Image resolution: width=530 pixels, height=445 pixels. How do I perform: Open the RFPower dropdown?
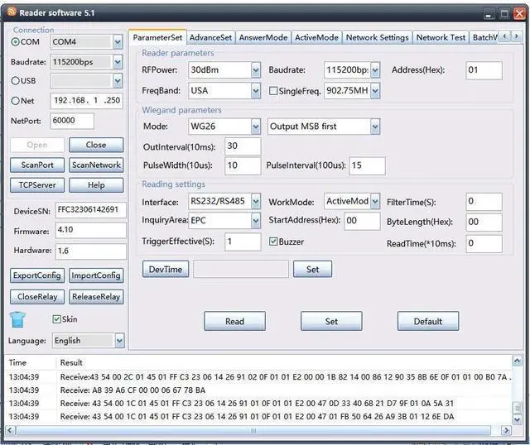tap(255, 70)
